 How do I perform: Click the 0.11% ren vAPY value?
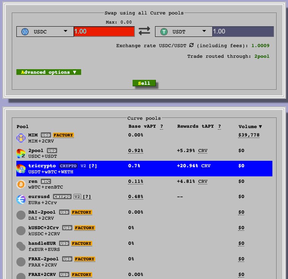(x=136, y=181)
